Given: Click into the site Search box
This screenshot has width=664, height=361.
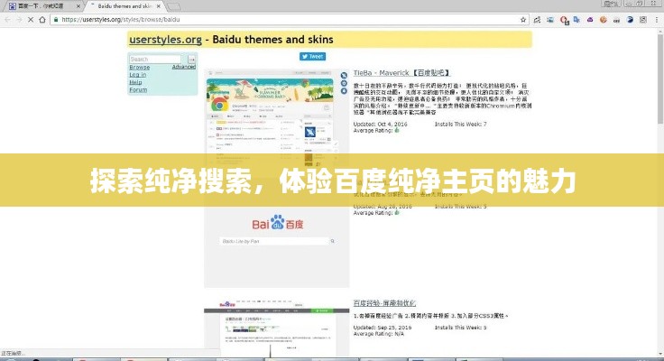Looking at the screenshot, I should [x=155, y=59].
